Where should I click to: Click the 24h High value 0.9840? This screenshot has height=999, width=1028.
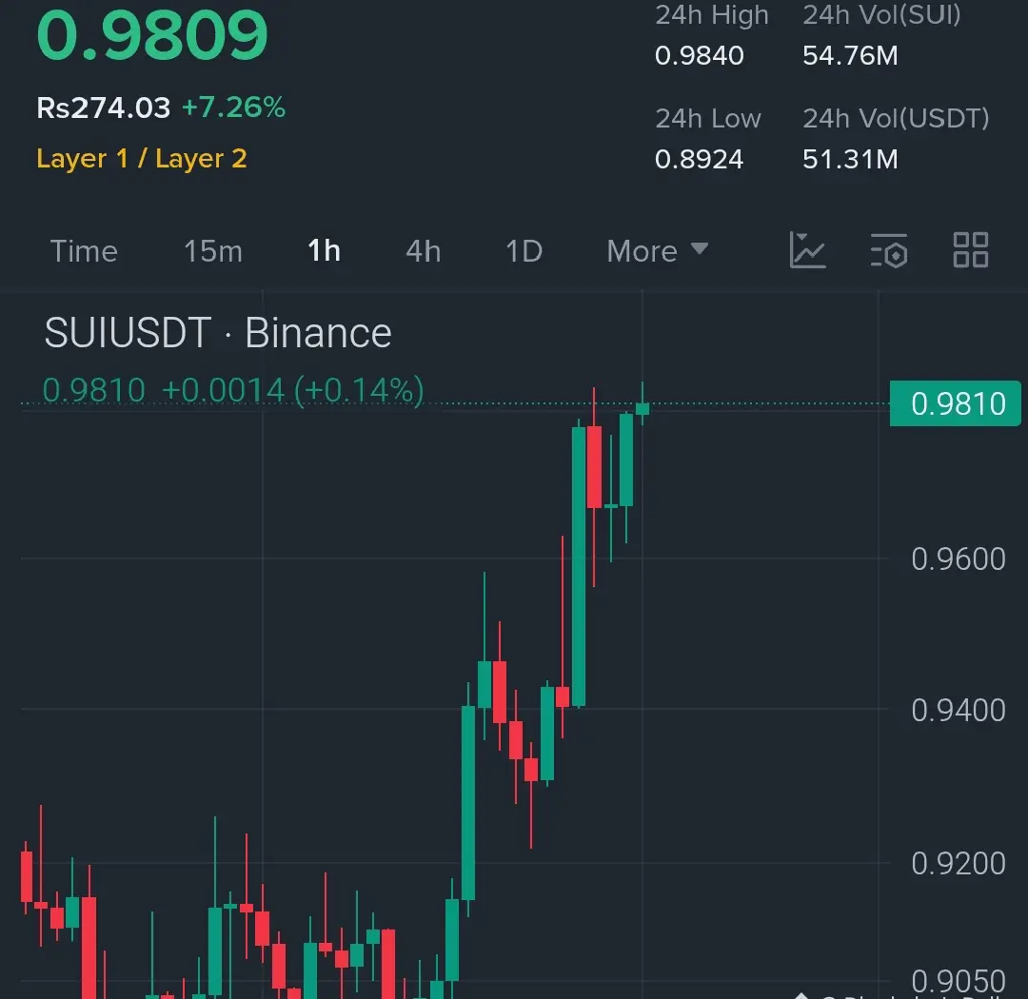coord(699,56)
